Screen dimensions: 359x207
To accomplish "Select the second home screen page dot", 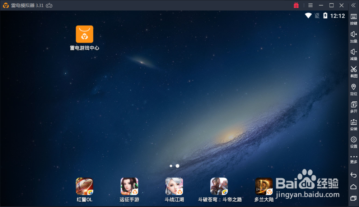I will click(x=177, y=166).
